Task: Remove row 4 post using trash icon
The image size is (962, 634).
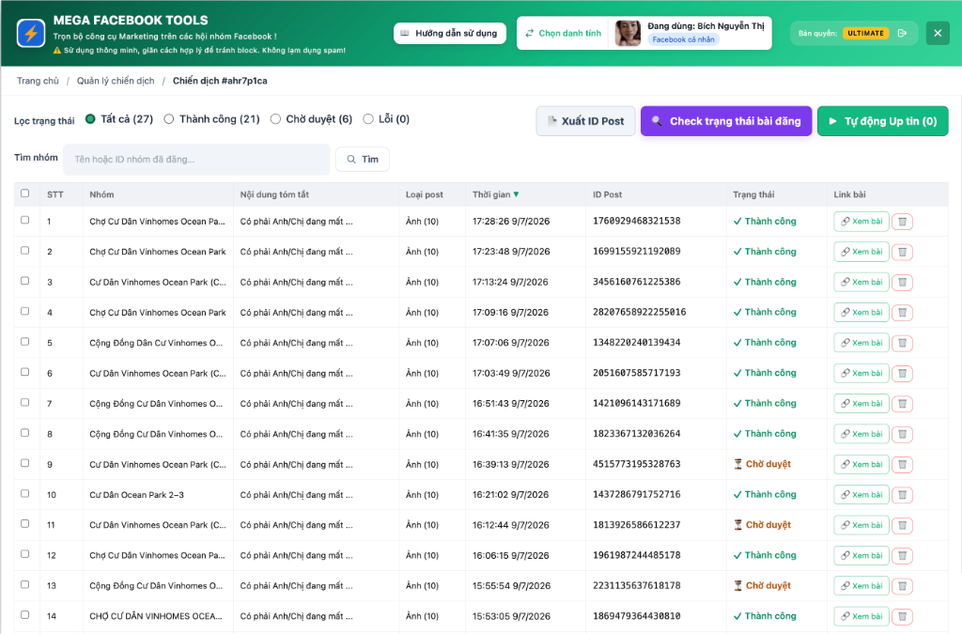Action: click(903, 313)
